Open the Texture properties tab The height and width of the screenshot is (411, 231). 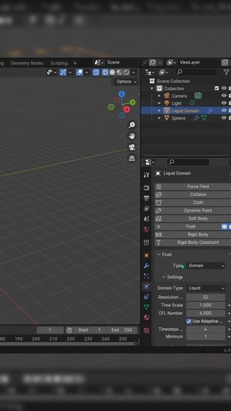pyautogui.click(x=146, y=330)
